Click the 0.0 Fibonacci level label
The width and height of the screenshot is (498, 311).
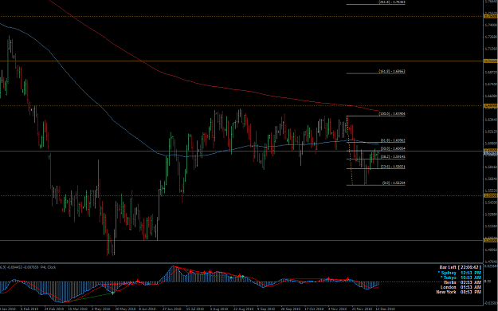coord(394,183)
